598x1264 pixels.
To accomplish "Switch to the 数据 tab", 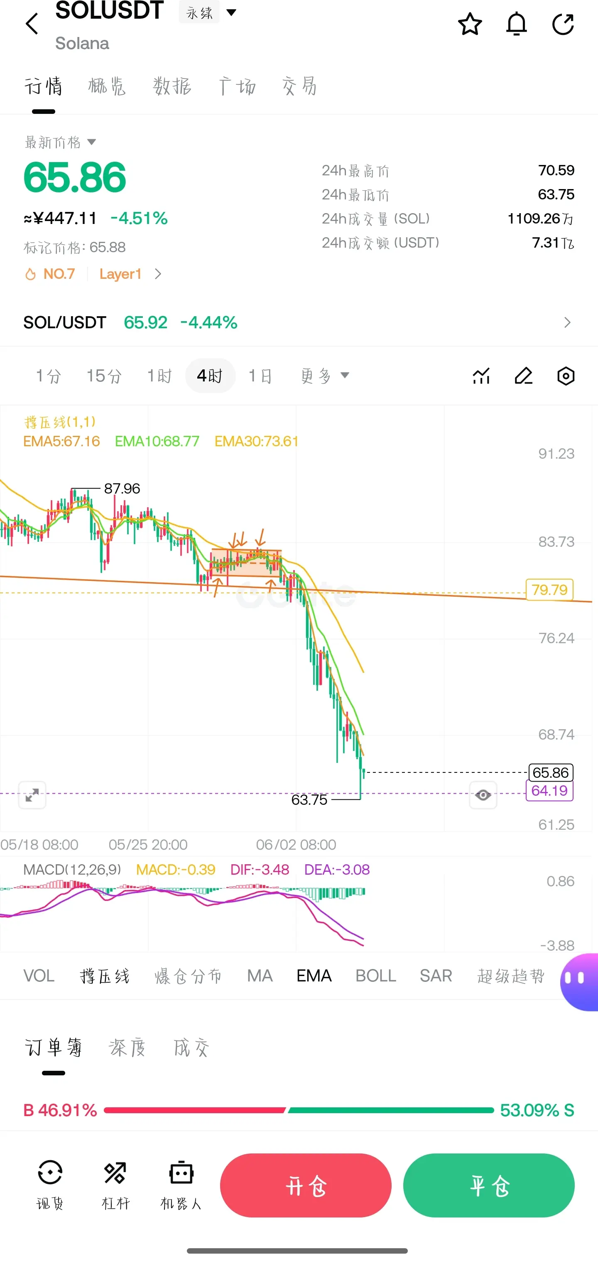I will tap(172, 86).
